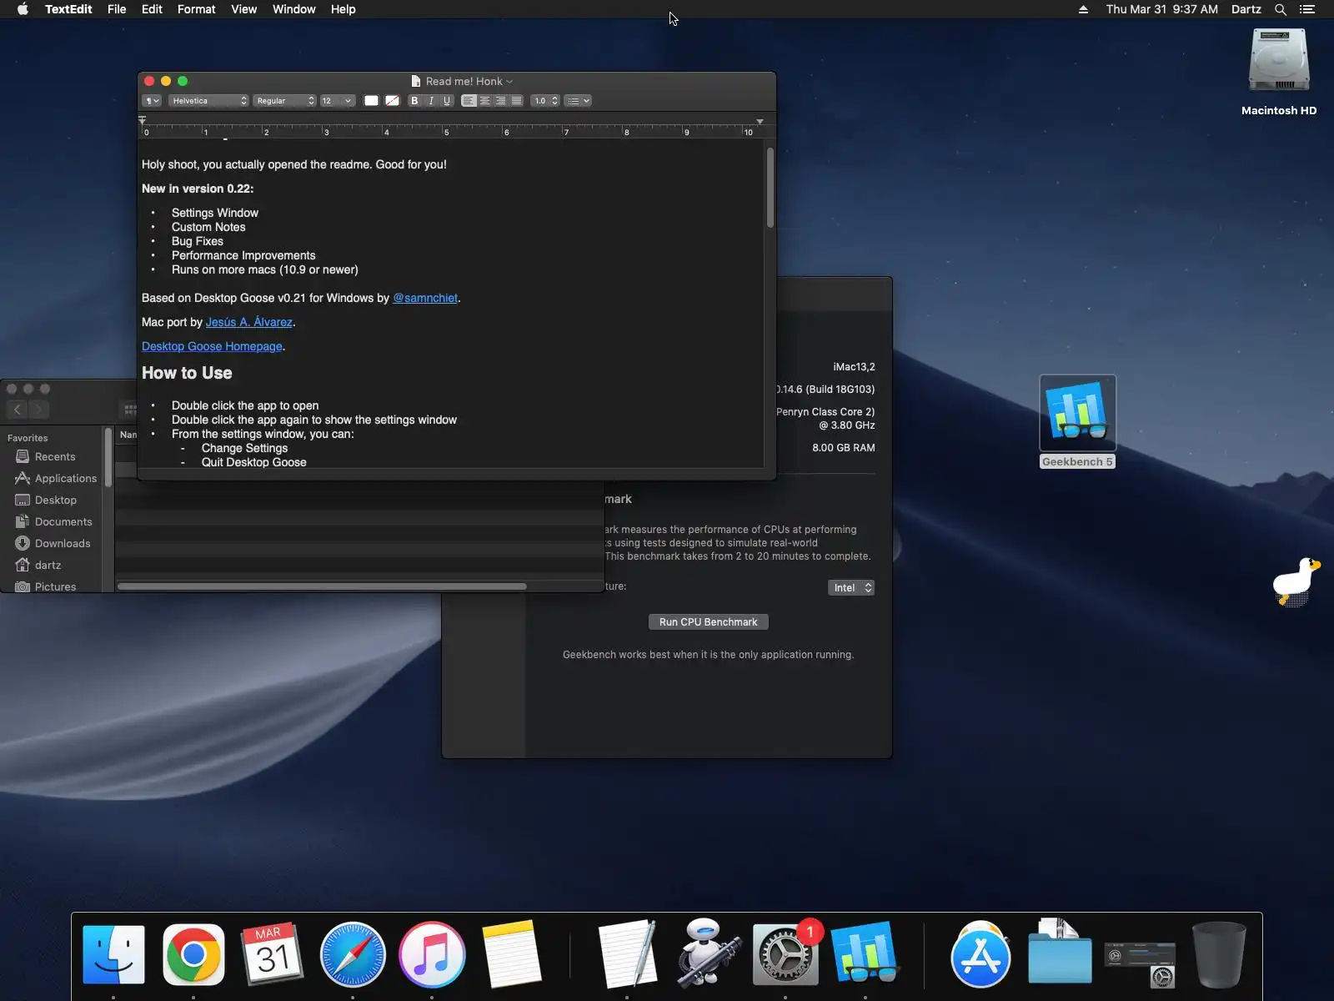Open App Store from the Dock
1334x1001 pixels.
[980, 953]
